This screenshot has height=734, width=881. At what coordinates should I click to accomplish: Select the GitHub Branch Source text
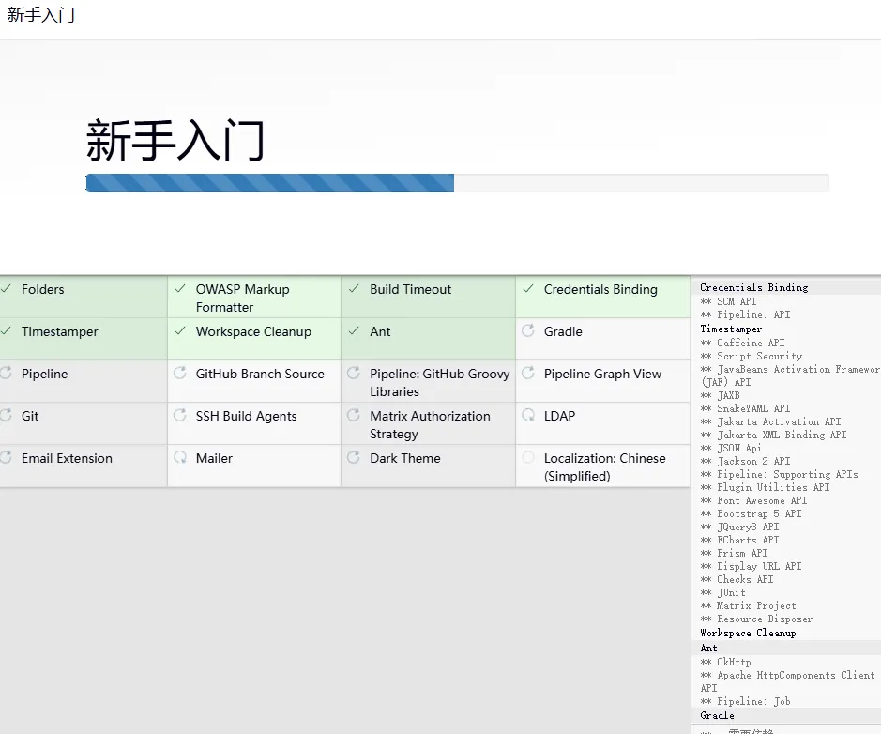click(260, 374)
